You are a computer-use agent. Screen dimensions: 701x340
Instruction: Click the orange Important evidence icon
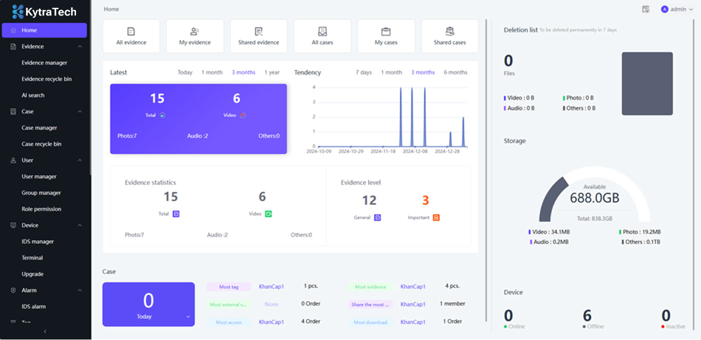[436, 218]
